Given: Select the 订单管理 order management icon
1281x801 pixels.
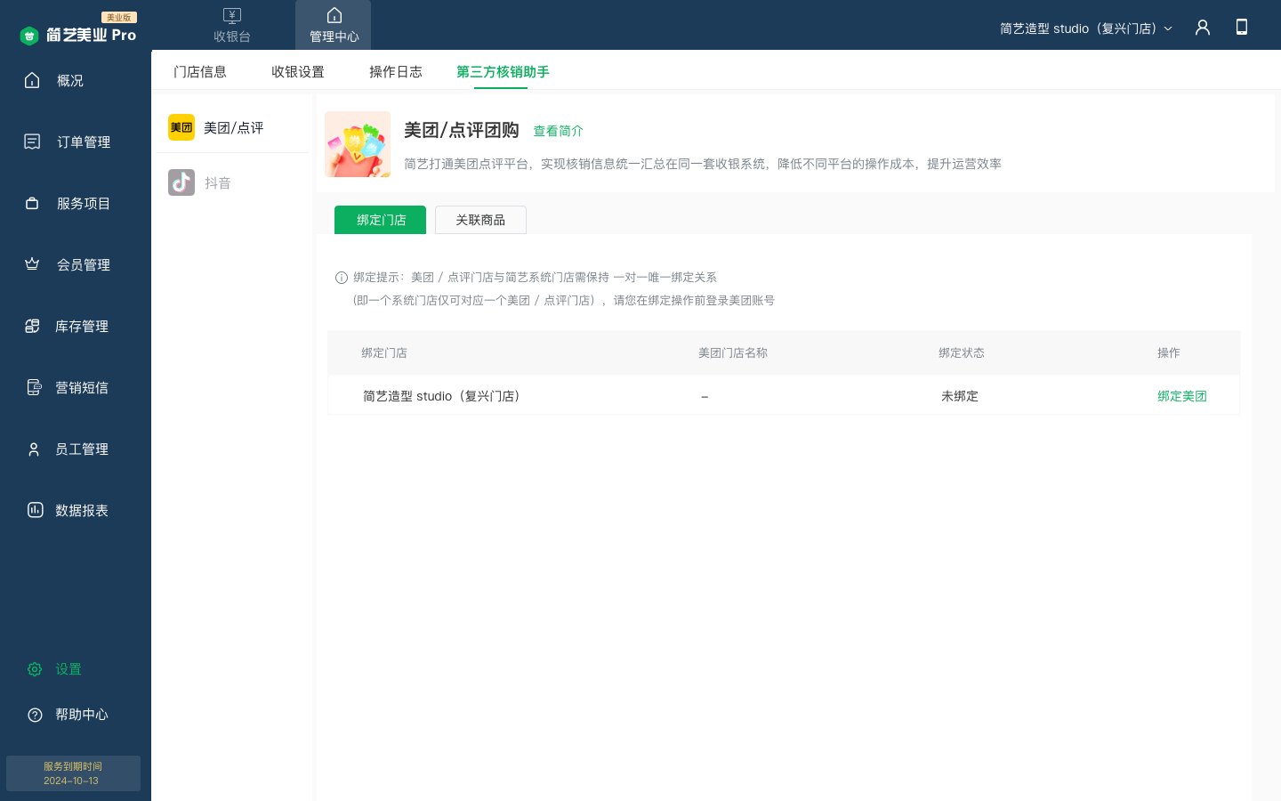Looking at the screenshot, I should tap(32, 142).
